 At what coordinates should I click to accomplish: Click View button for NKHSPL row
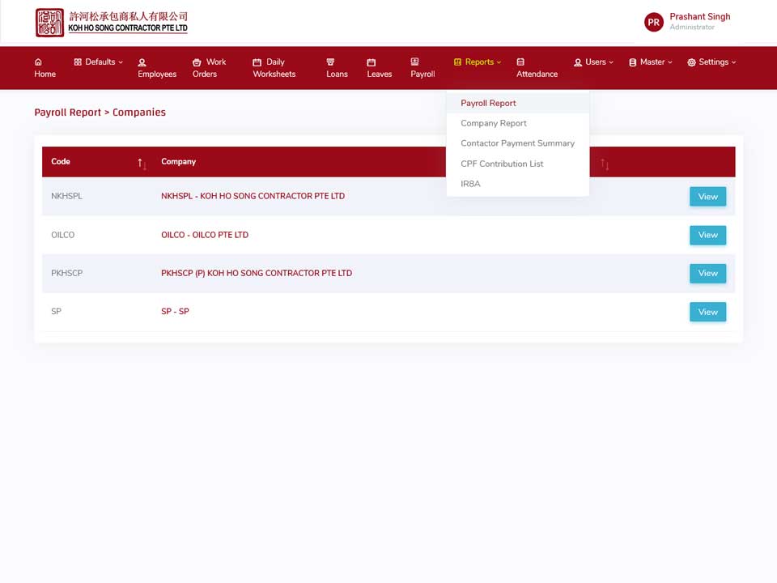point(707,196)
